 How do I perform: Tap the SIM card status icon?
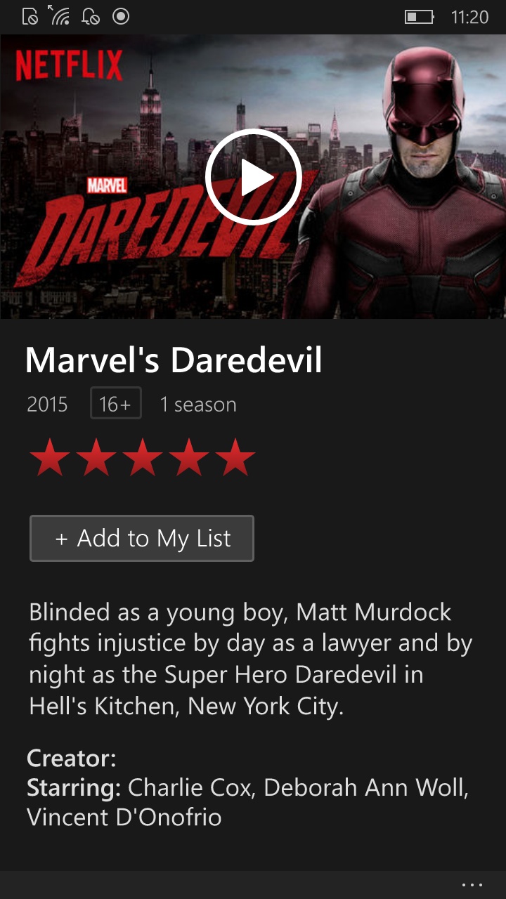click(30, 16)
